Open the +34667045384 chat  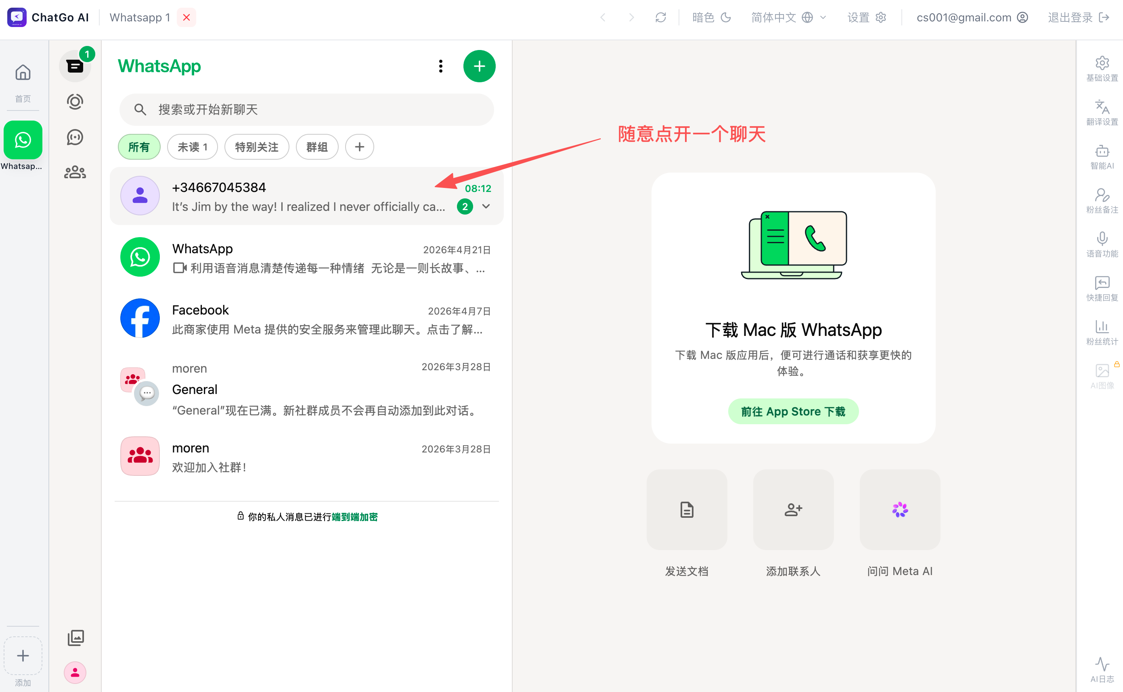(x=307, y=196)
